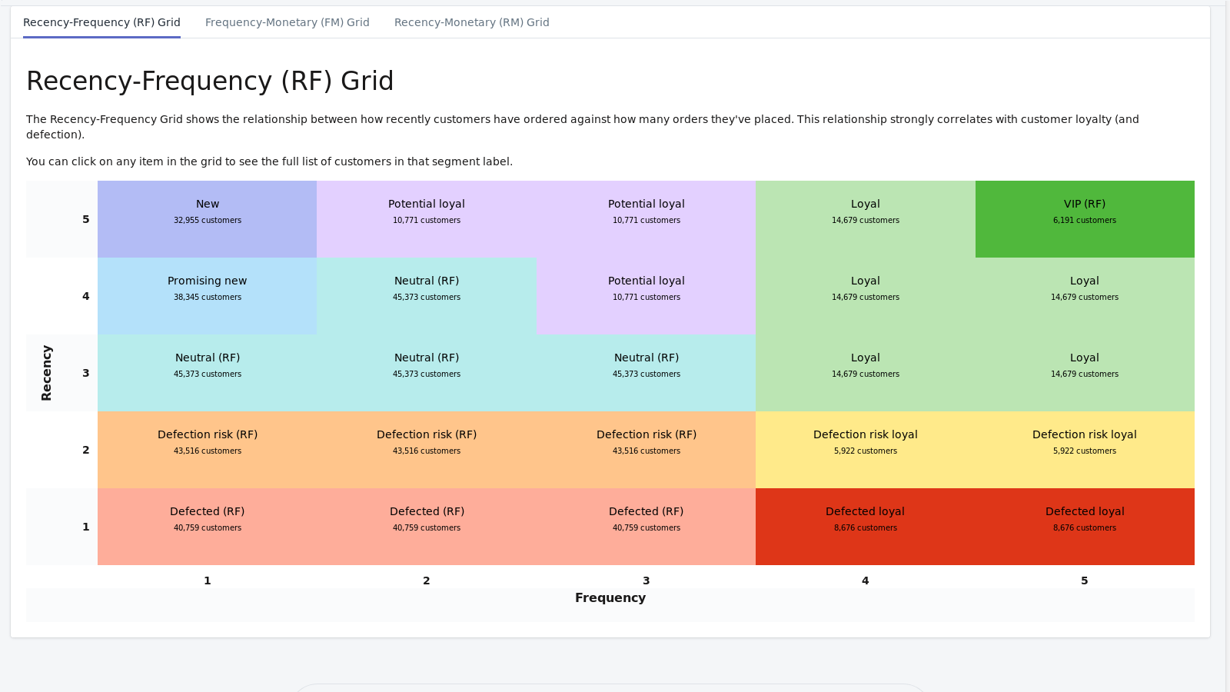The height and width of the screenshot is (692, 1230).
Task: Switch to the Recency-Frequency (RF) Grid tab
Action: pyautogui.click(x=101, y=22)
